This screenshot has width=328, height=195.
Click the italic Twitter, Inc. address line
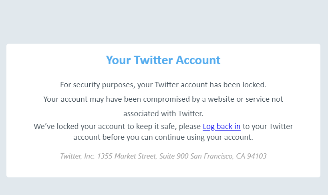pos(163,156)
